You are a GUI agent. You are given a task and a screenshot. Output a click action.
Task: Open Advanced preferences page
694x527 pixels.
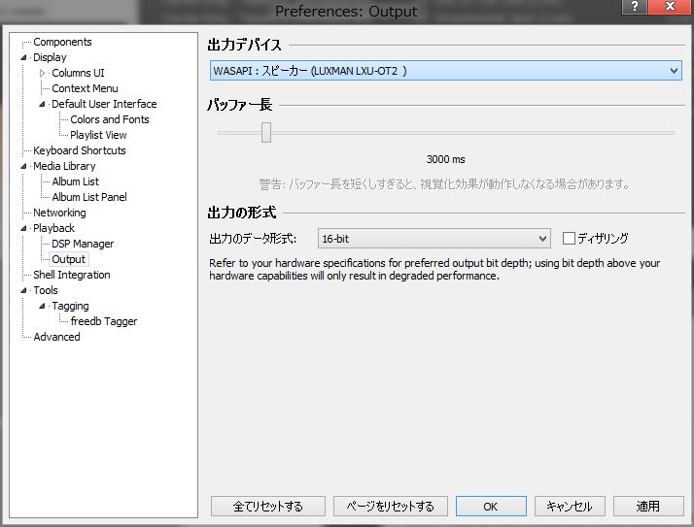pos(56,337)
